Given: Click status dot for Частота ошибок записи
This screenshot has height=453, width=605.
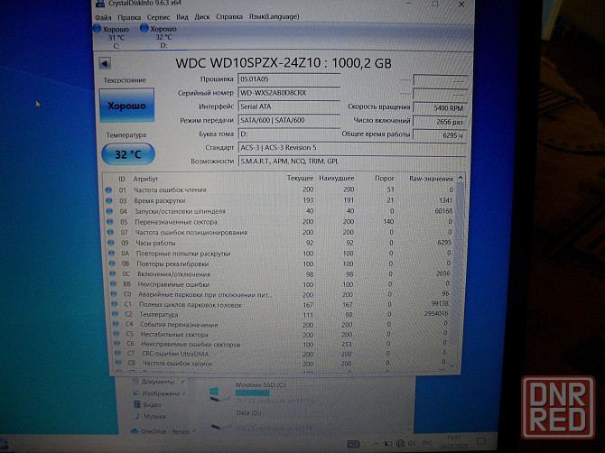Looking at the screenshot, I should click(119, 363).
